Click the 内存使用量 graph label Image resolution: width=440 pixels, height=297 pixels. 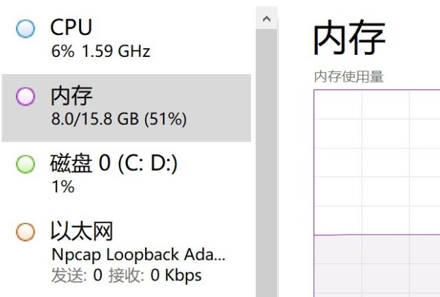point(349,77)
